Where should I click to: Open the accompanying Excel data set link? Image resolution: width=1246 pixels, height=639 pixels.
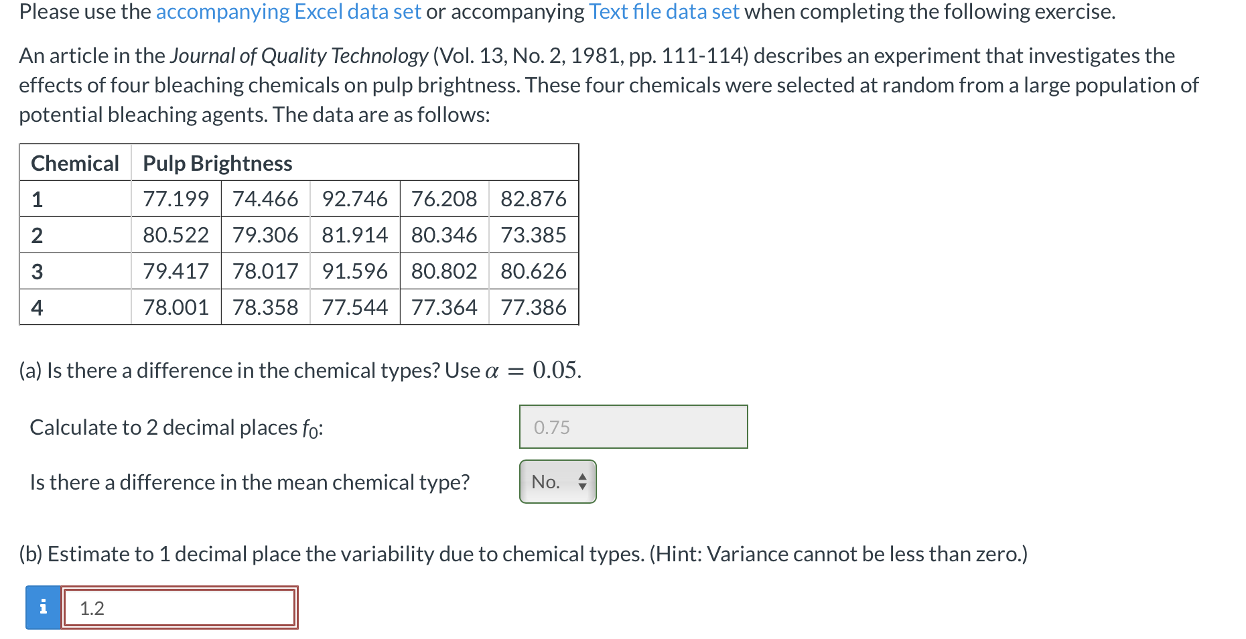pos(288,12)
